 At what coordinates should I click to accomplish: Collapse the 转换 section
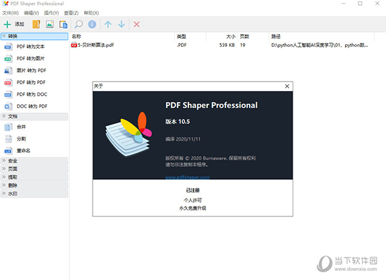point(35,36)
